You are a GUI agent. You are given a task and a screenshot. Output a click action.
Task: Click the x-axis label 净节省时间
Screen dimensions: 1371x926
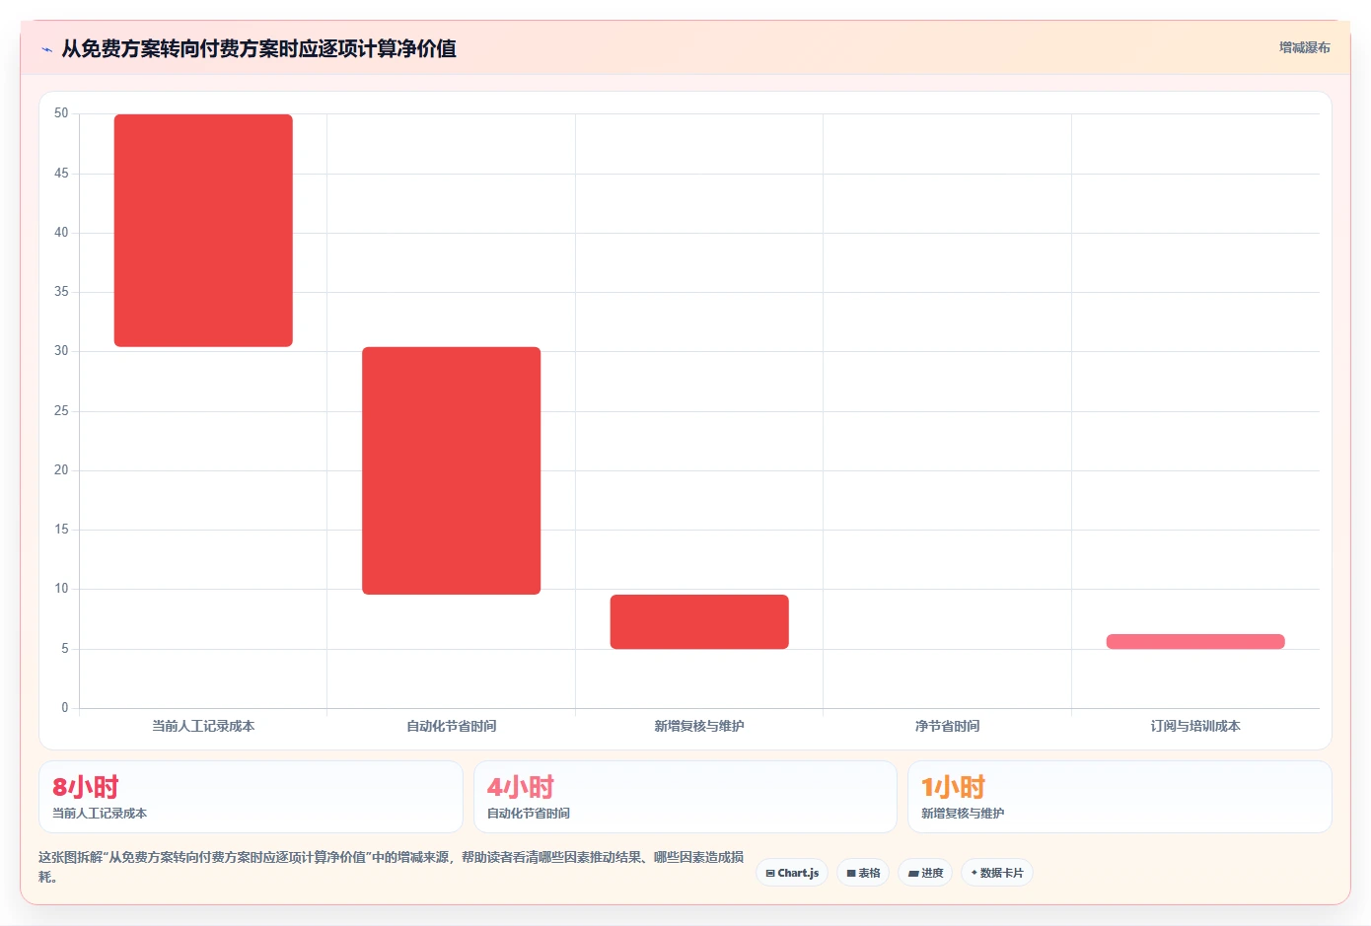[947, 726]
